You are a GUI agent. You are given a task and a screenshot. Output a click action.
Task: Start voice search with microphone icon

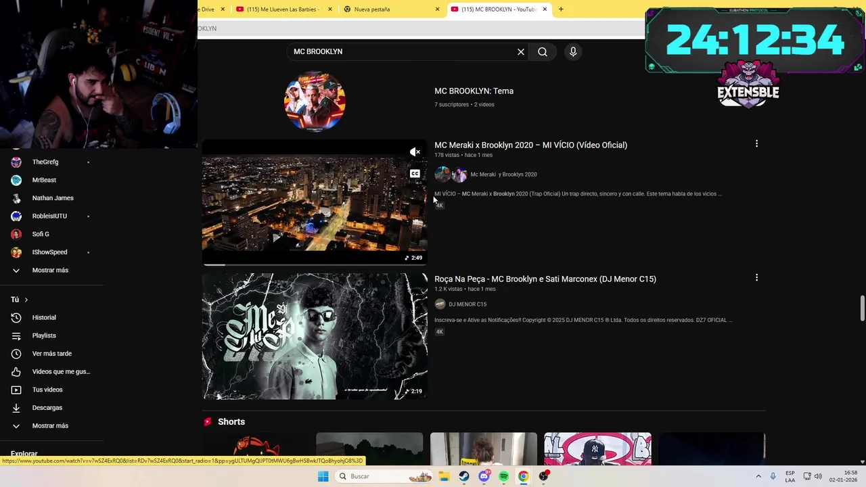pos(573,52)
